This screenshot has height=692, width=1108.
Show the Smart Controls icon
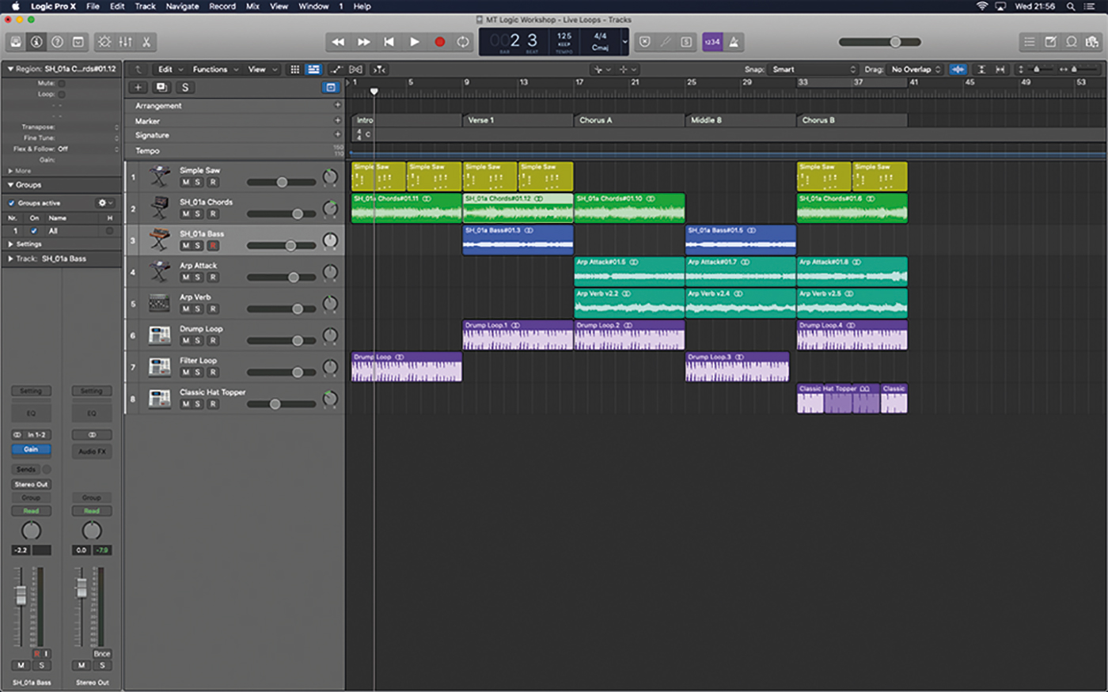click(104, 42)
